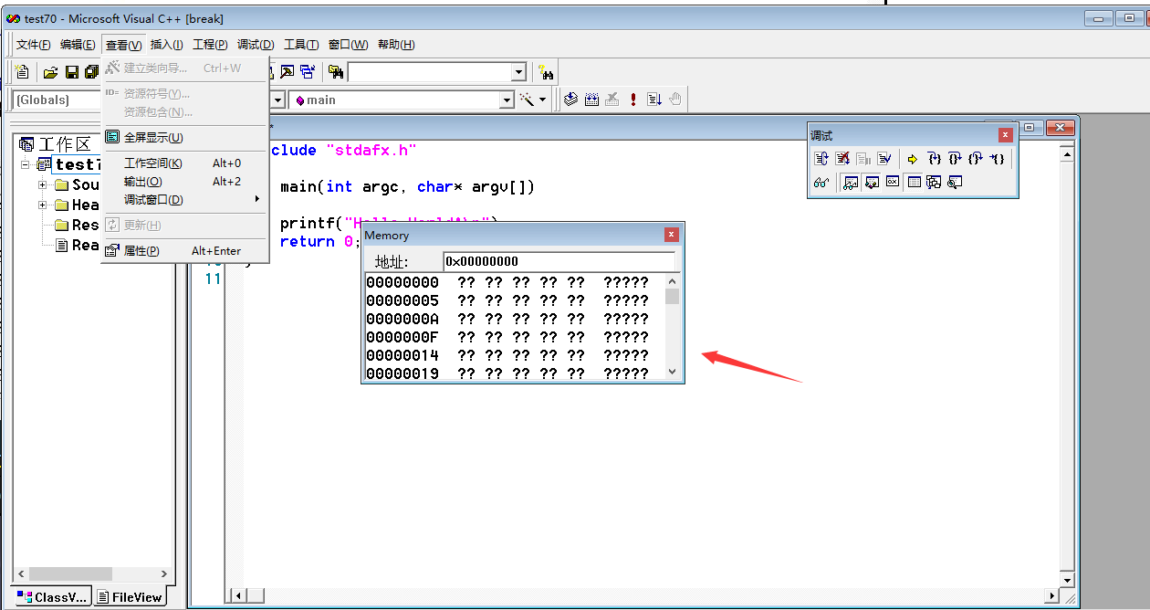Click the Stop Debugging icon

(x=842, y=159)
